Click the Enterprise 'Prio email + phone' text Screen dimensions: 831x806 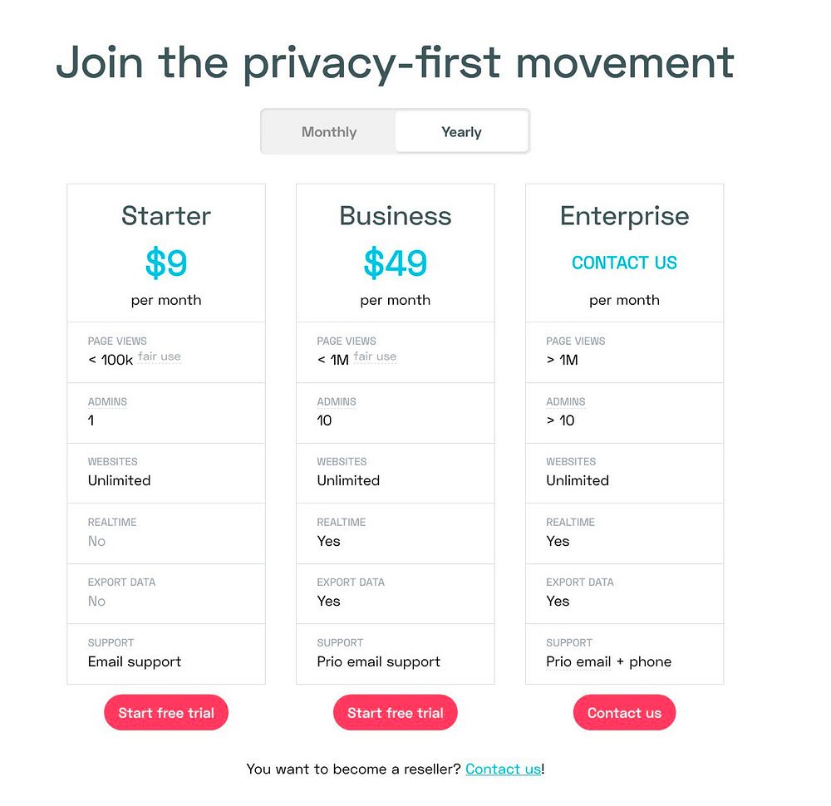(608, 661)
